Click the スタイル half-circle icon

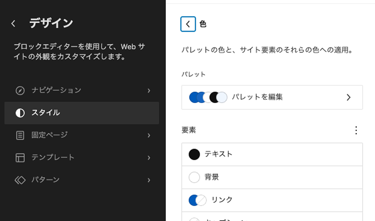point(20,113)
